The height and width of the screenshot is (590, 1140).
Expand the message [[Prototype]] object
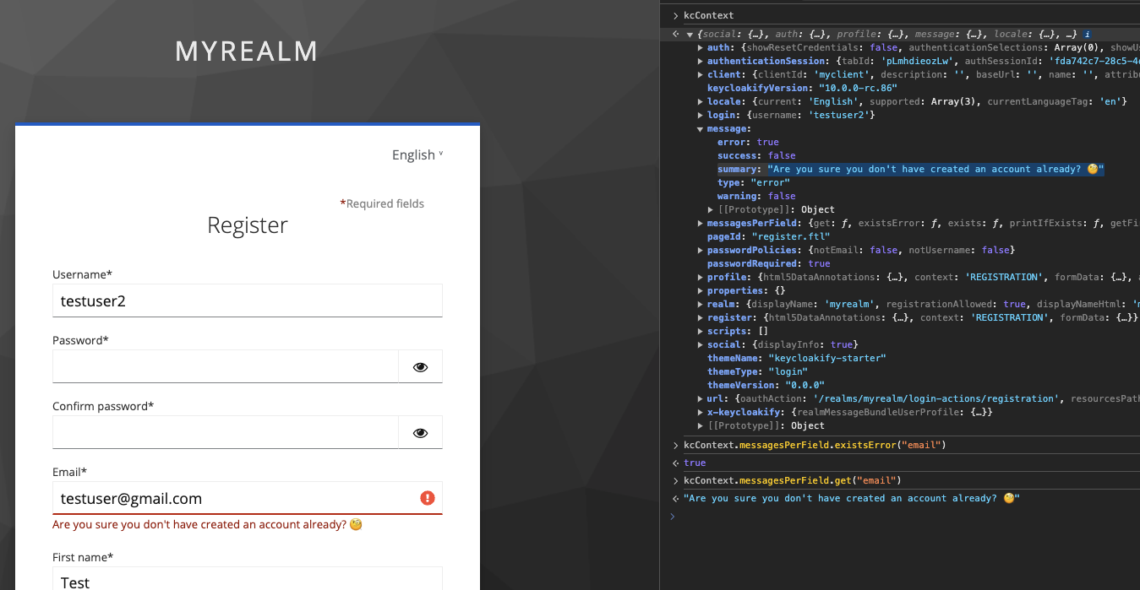[x=711, y=210]
